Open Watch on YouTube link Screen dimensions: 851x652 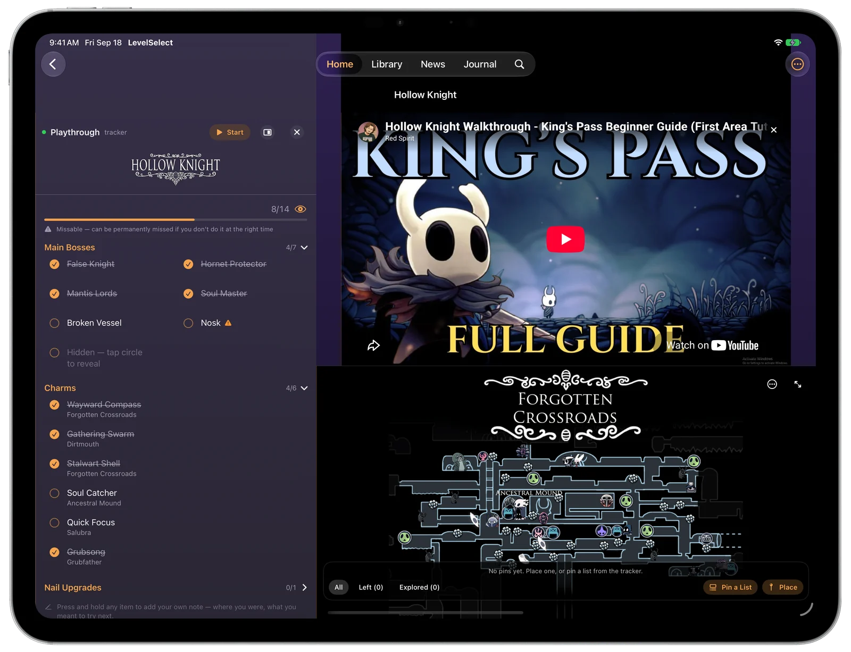tap(713, 345)
